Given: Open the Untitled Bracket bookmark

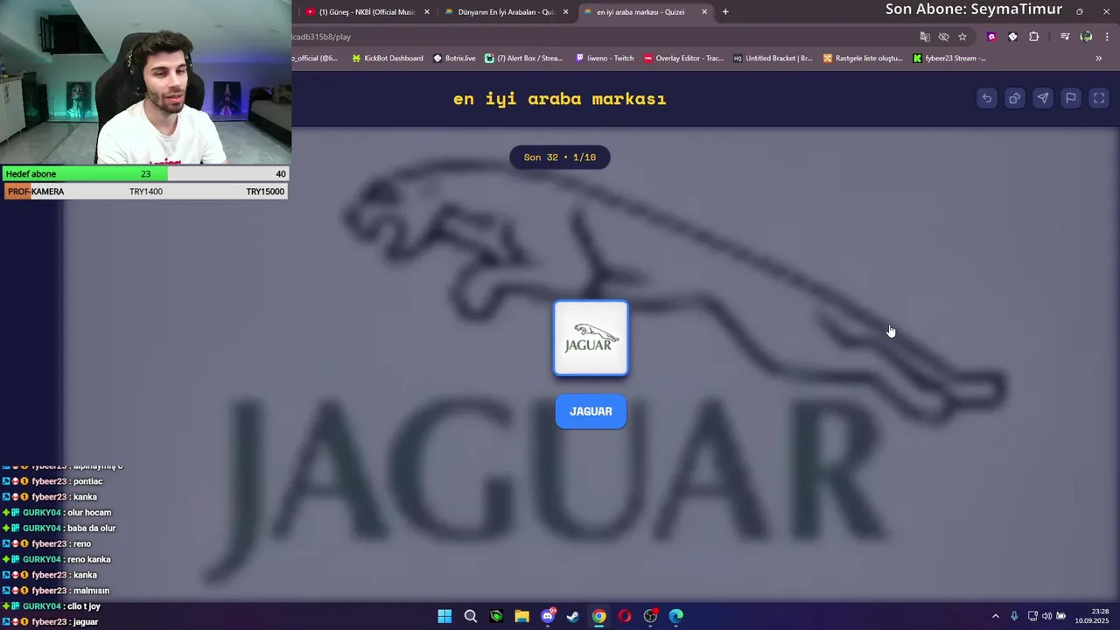Looking at the screenshot, I should pos(773,59).
